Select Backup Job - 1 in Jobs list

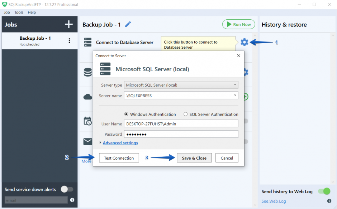coord(39,41)
